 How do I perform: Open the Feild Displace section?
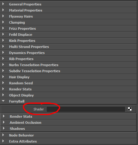(3, 34)
